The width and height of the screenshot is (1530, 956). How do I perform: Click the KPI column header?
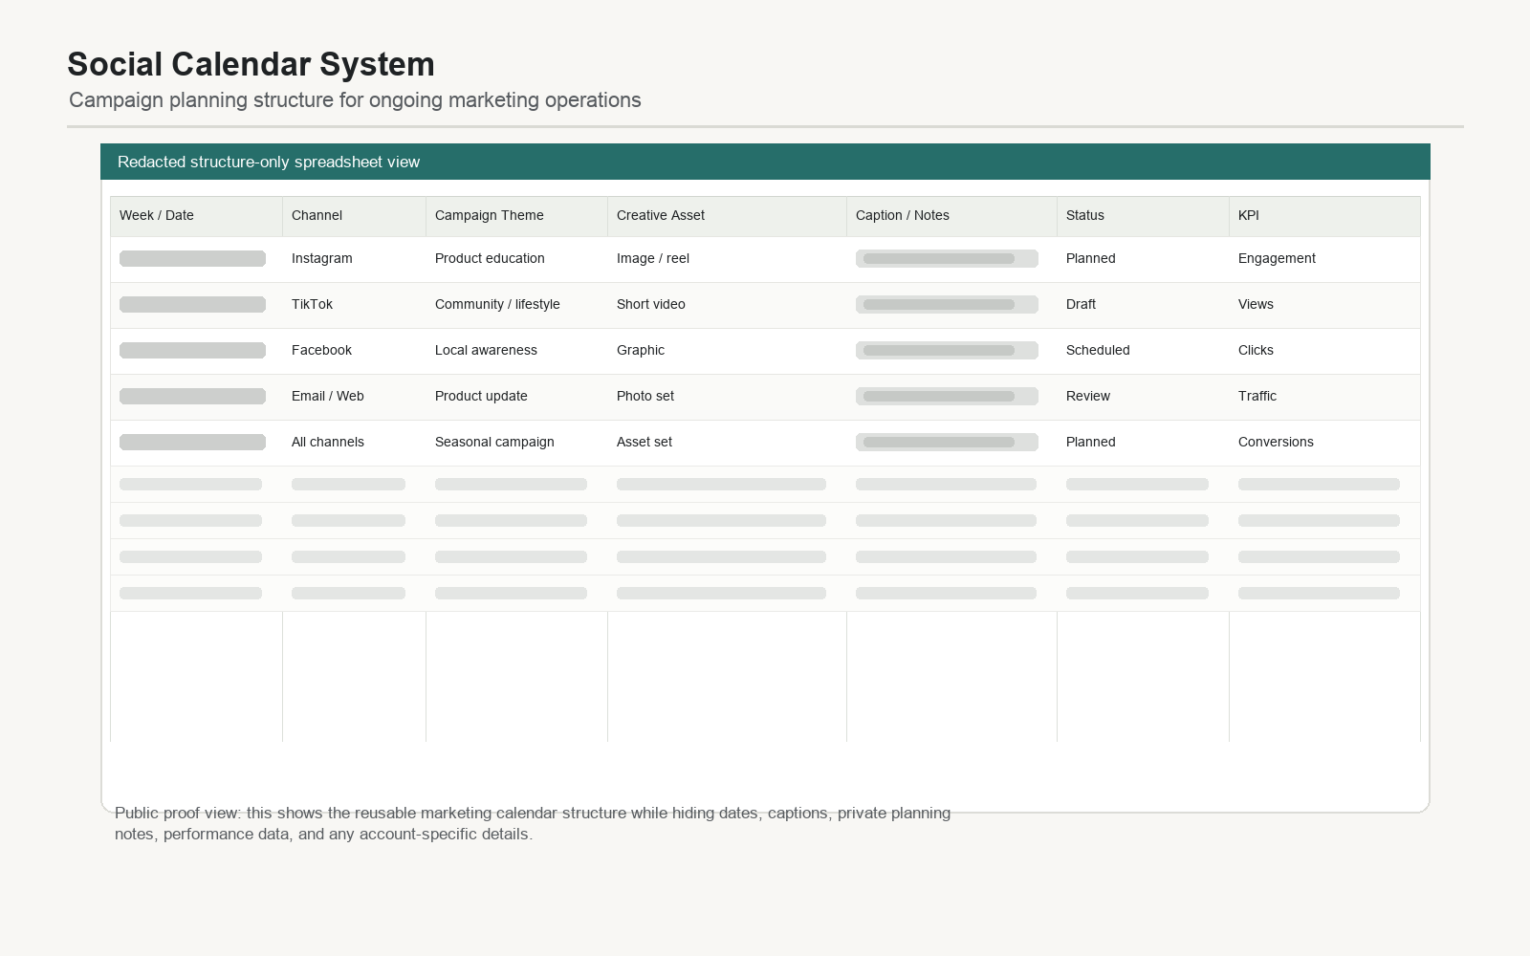click(1324, 216)
